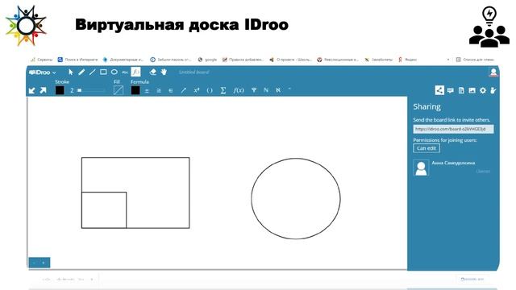Select the board link field
Image resolution: width=516 pixels, height=290 pixels.
point(453,129)
